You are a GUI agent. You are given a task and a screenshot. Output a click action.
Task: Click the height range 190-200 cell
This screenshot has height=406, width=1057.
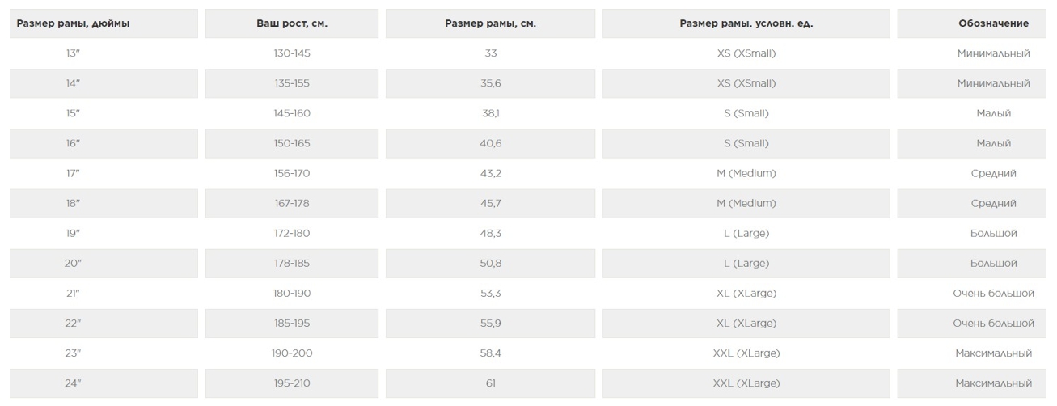pyautogui.click(x=292, y=353)
